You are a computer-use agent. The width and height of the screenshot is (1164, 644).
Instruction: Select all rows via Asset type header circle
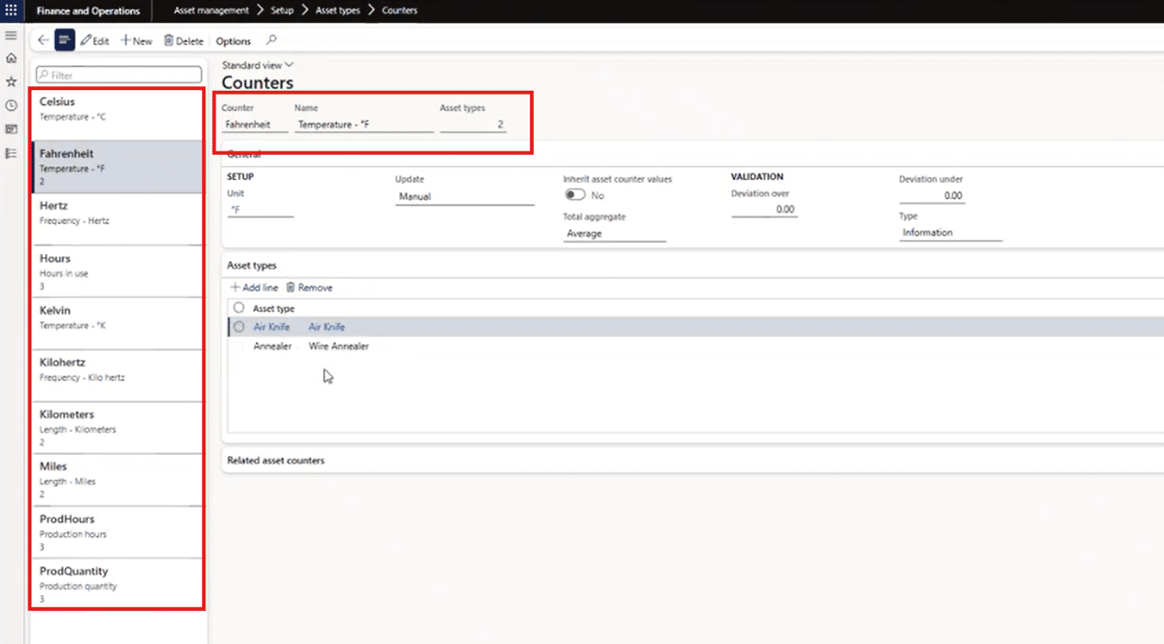[x=238, y=308]
